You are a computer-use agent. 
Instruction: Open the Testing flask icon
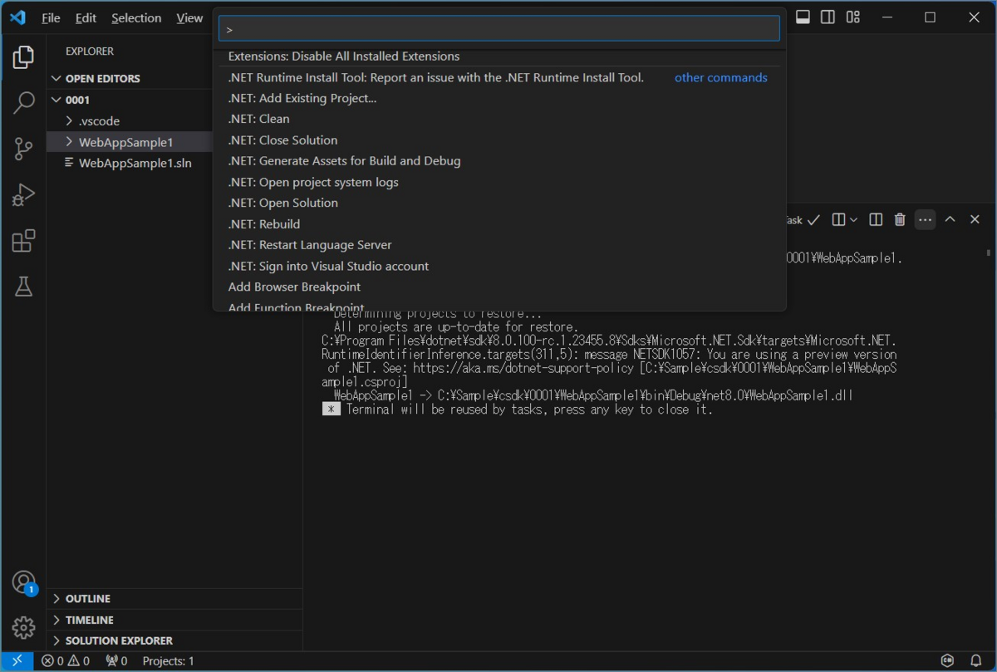point(23,287)
